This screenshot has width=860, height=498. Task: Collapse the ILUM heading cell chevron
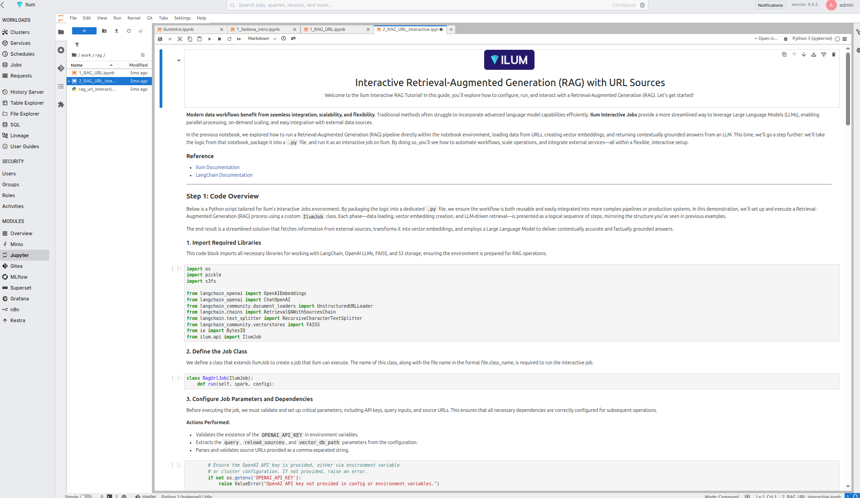point(179,60)
